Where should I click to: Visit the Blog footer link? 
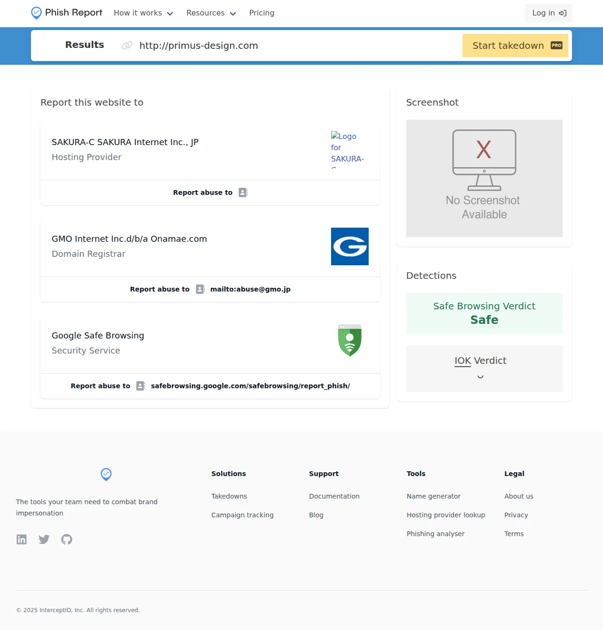point(316,515)
